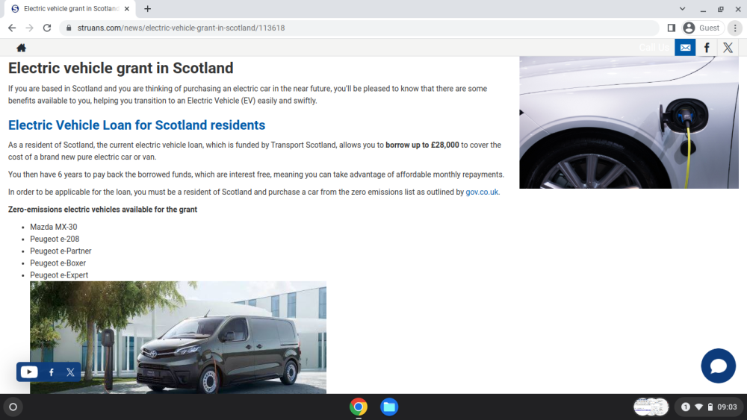Screen dimensions: 747x420
Task: Click the Zero-emissions electric vehicles subheading
Action: point(102,210)
